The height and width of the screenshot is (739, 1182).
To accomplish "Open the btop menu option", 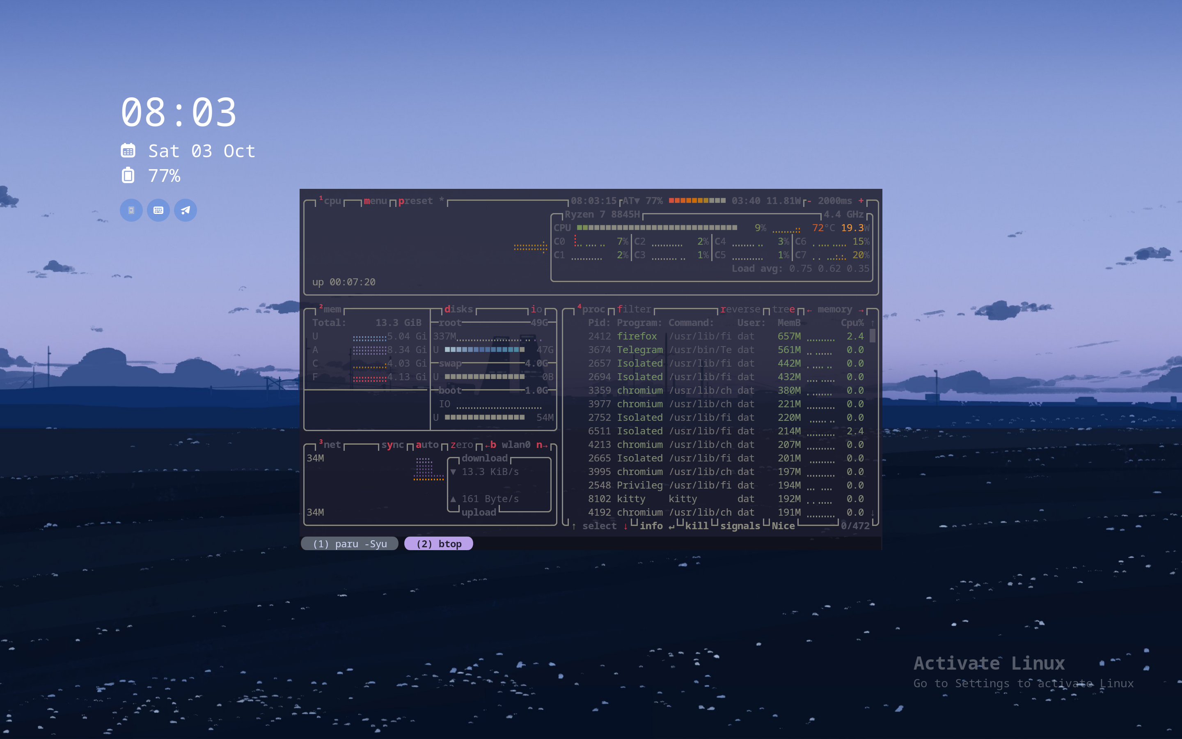I will tap(375, 201).
